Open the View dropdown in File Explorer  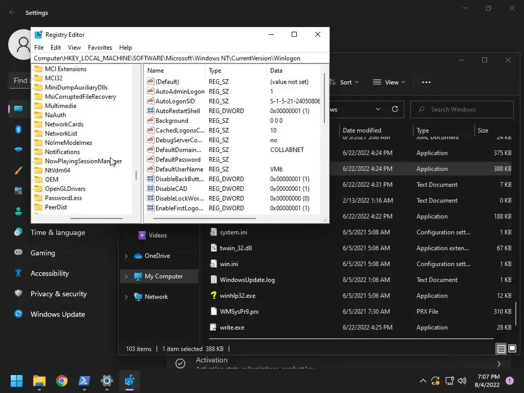coord(389,82)
